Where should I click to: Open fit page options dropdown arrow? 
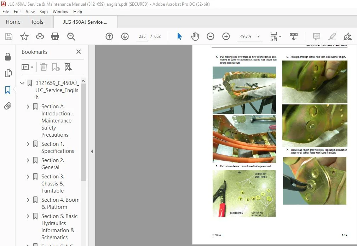[x=280, y=36]
